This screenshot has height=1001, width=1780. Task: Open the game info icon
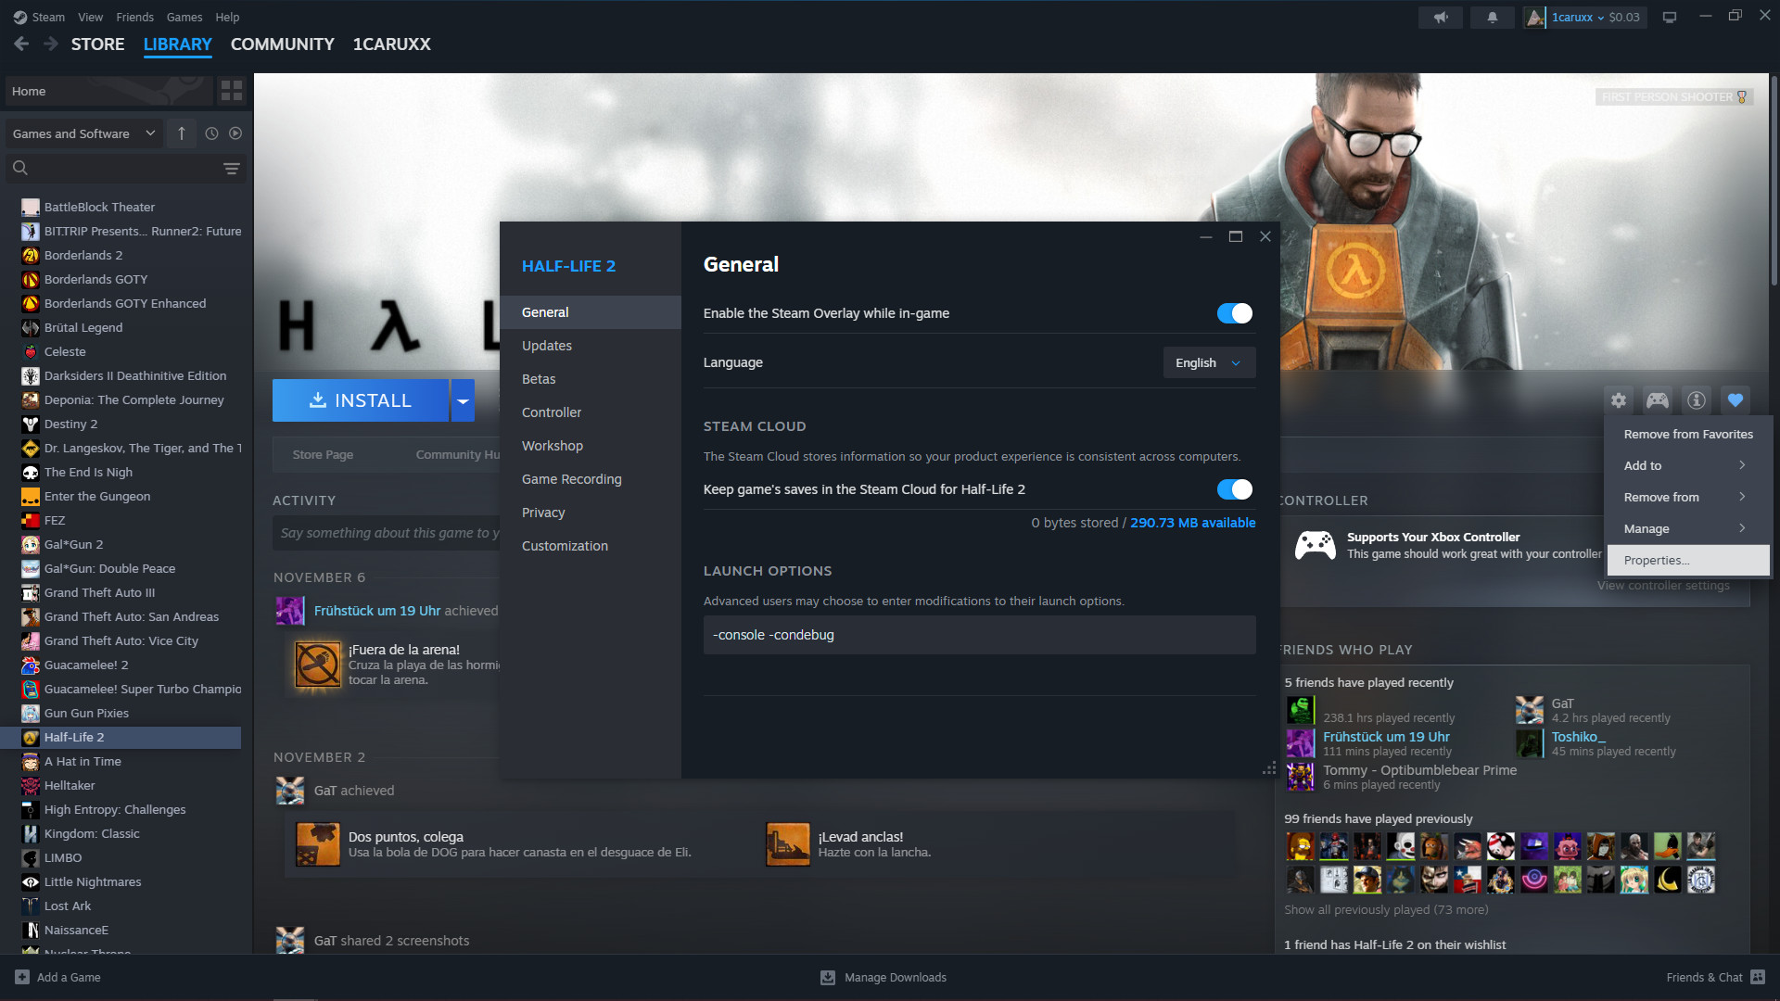(x=1696, y=400)
